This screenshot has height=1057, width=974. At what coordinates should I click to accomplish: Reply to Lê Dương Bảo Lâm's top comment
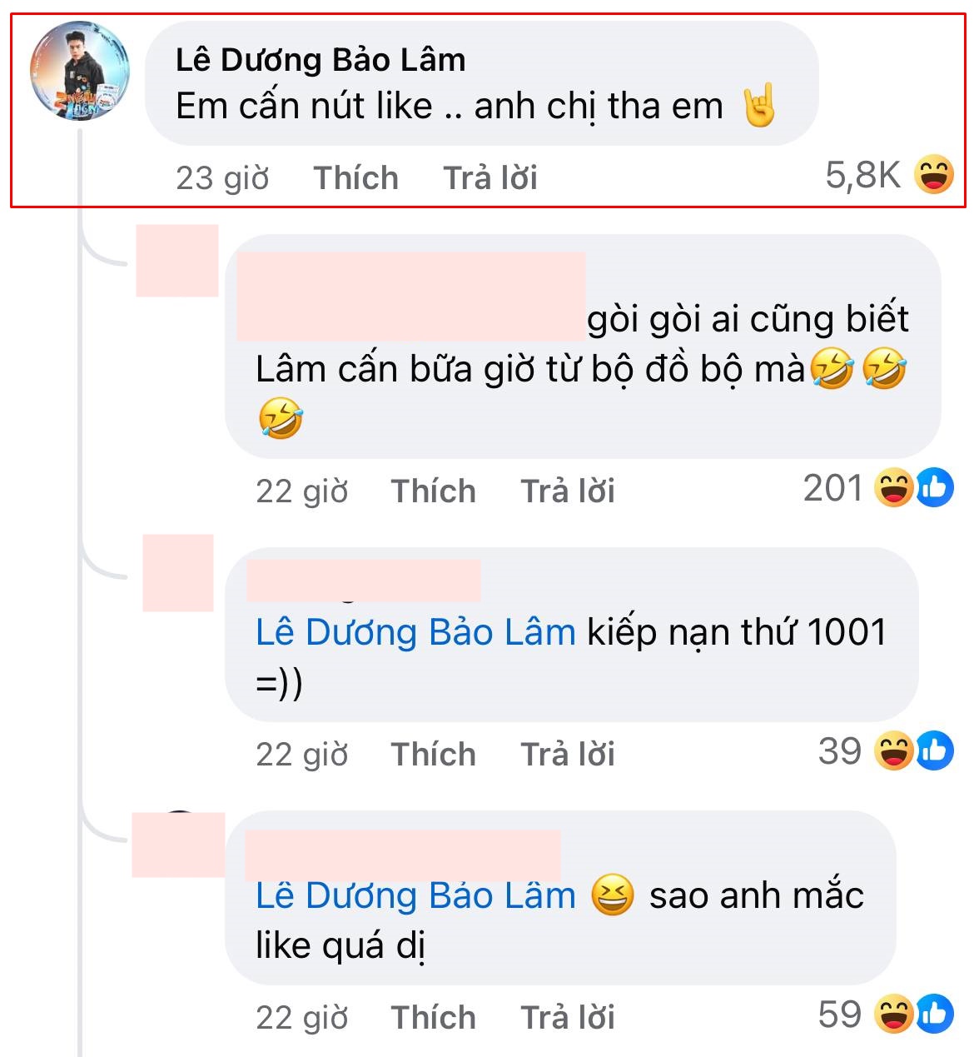coord(490,177)
